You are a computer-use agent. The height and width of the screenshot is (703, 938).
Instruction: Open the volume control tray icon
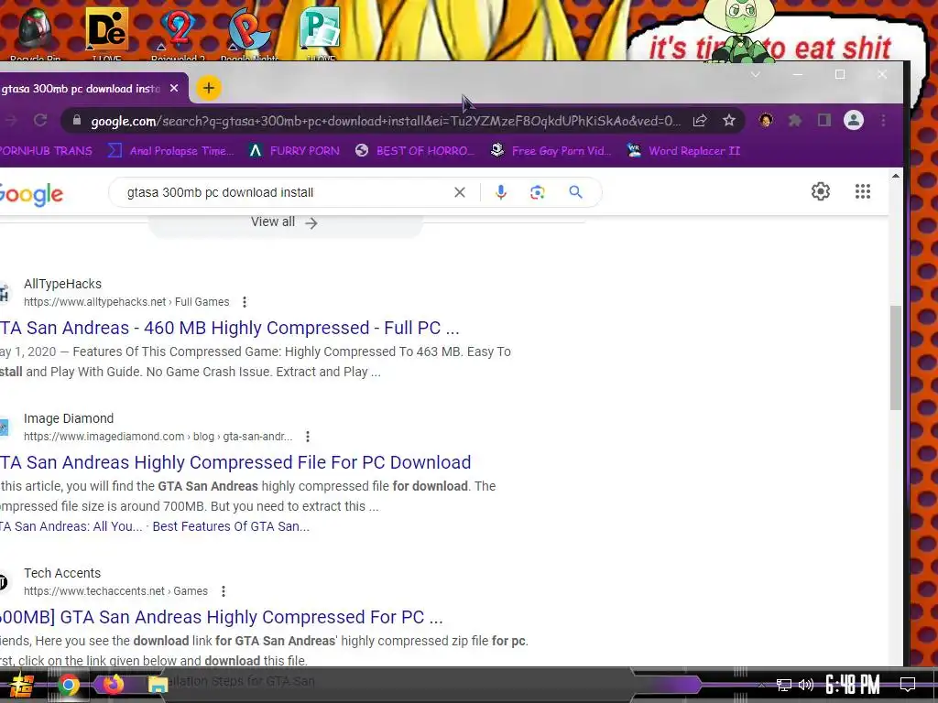(x=806, y=685)
